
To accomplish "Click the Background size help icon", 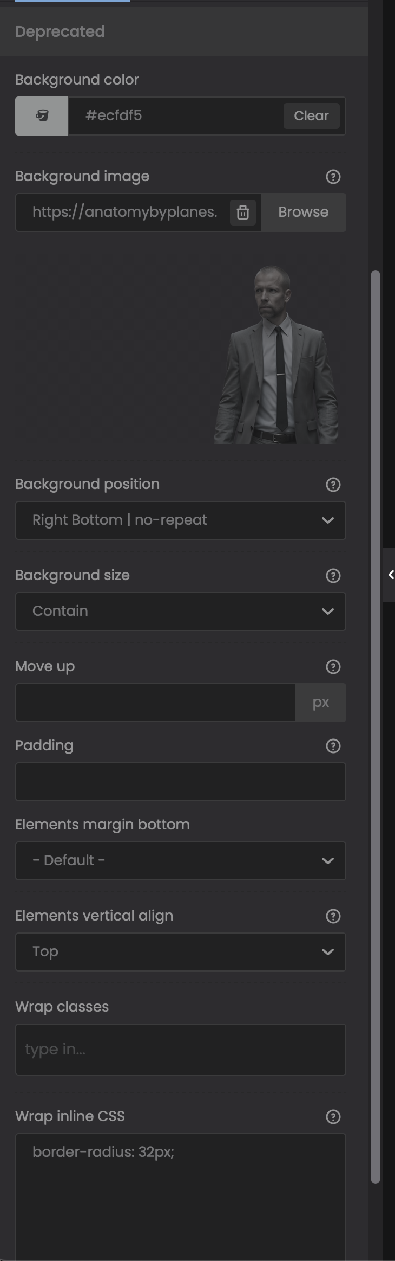I will pos(333,576).
